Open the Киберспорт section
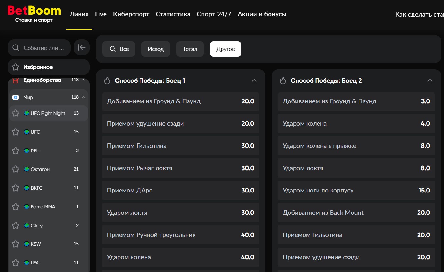Screen dimensions: 444x272 (131, 14)
